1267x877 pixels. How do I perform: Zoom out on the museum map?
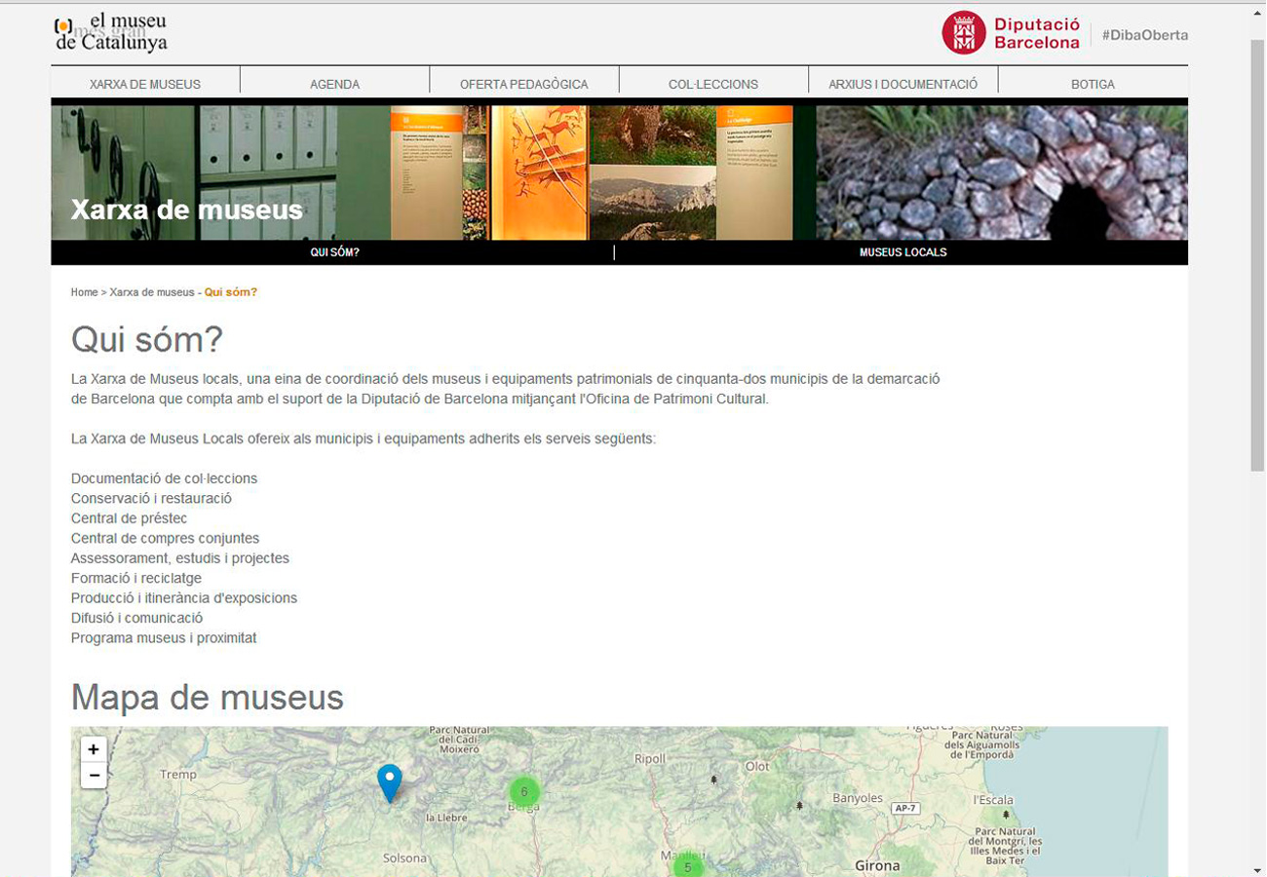pos(94,776)
